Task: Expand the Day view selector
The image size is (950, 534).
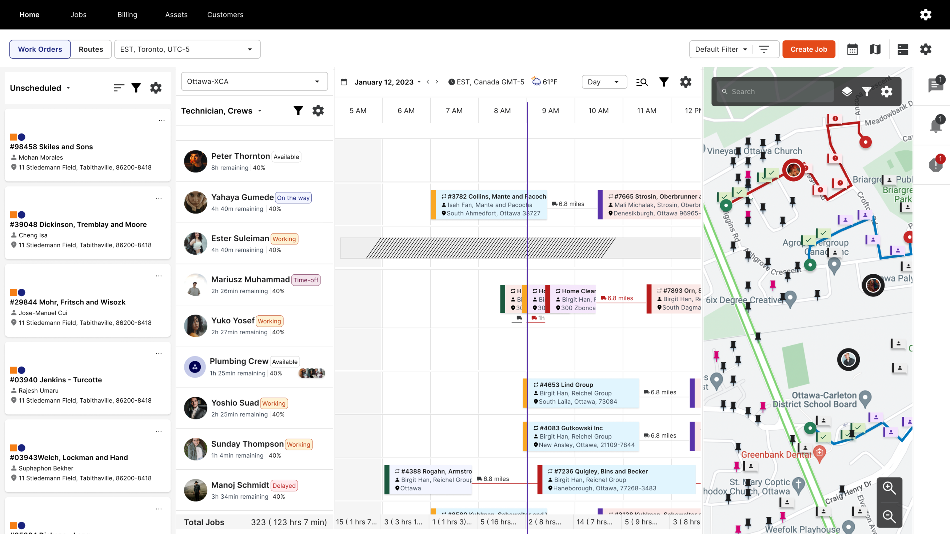Action: pyautogui.click(x=604, y=82)
